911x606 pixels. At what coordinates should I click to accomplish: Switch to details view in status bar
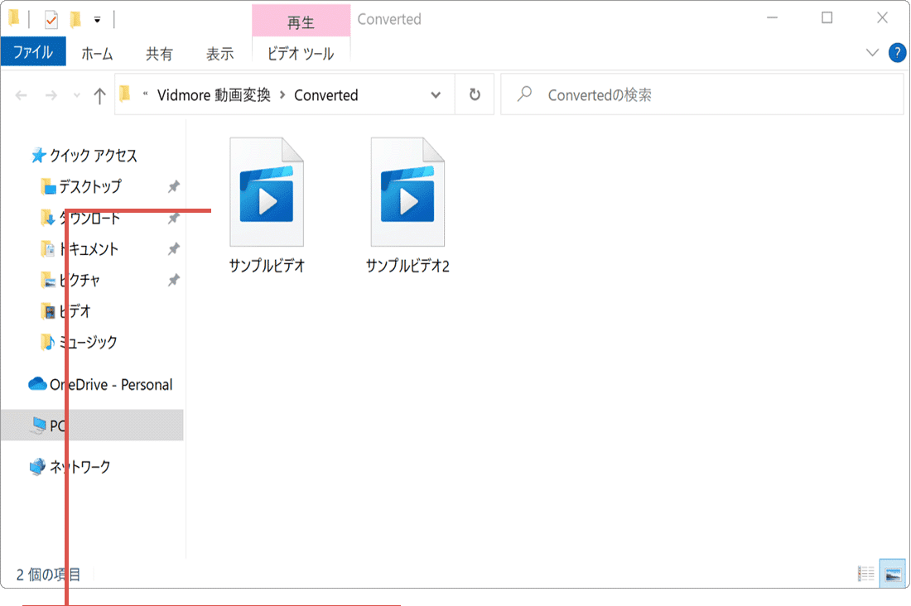(864, 572)
